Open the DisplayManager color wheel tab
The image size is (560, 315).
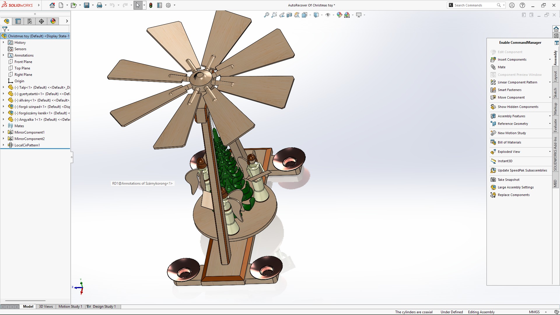[53, 21]
